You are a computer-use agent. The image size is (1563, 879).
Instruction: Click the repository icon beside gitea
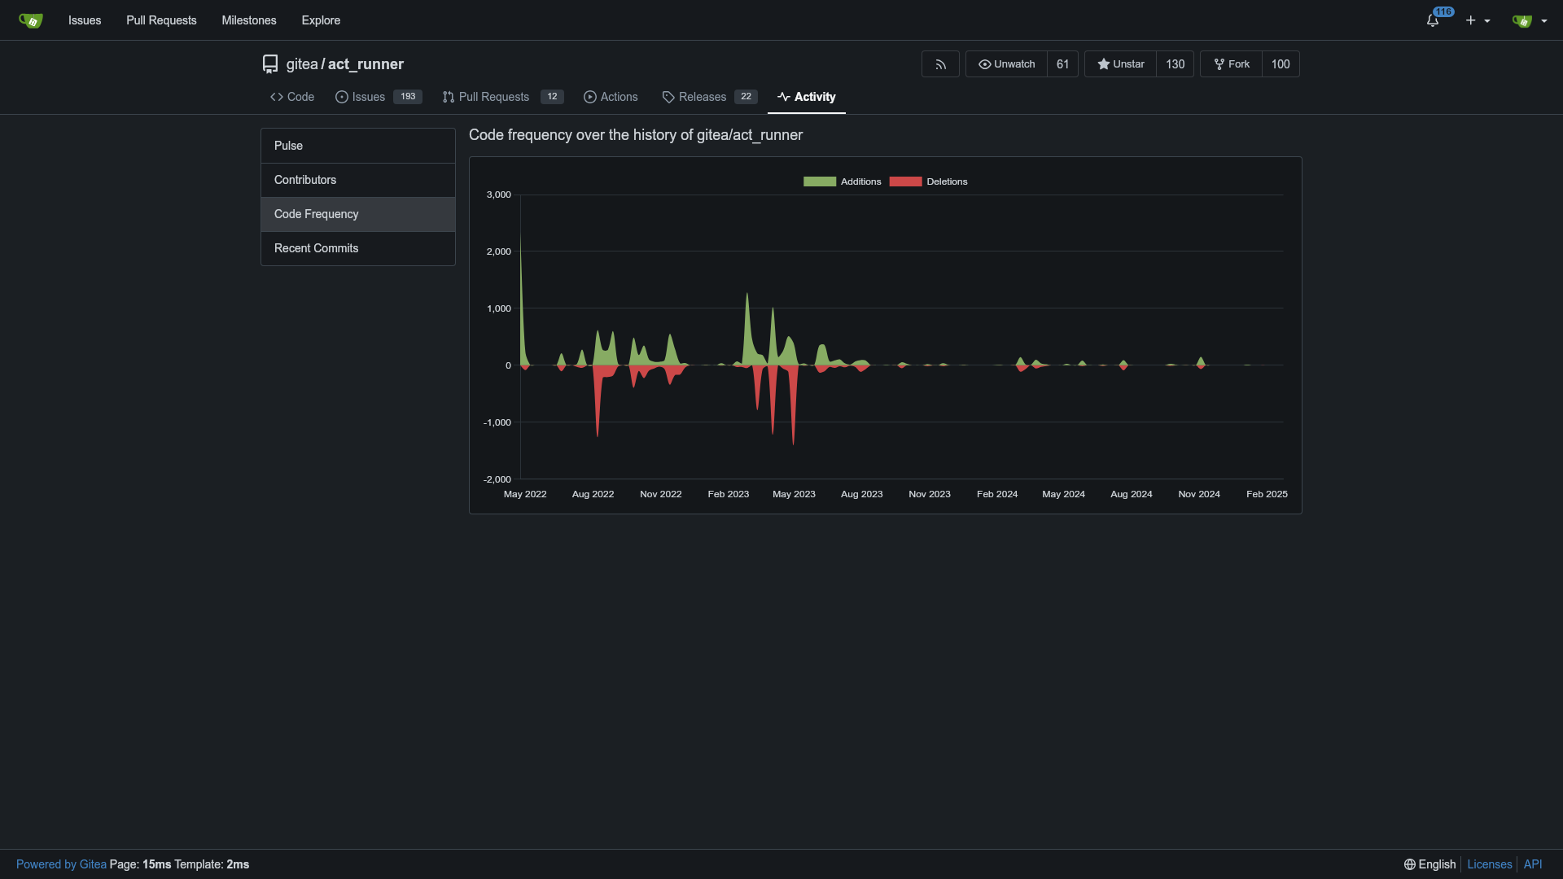click(270, 64)
